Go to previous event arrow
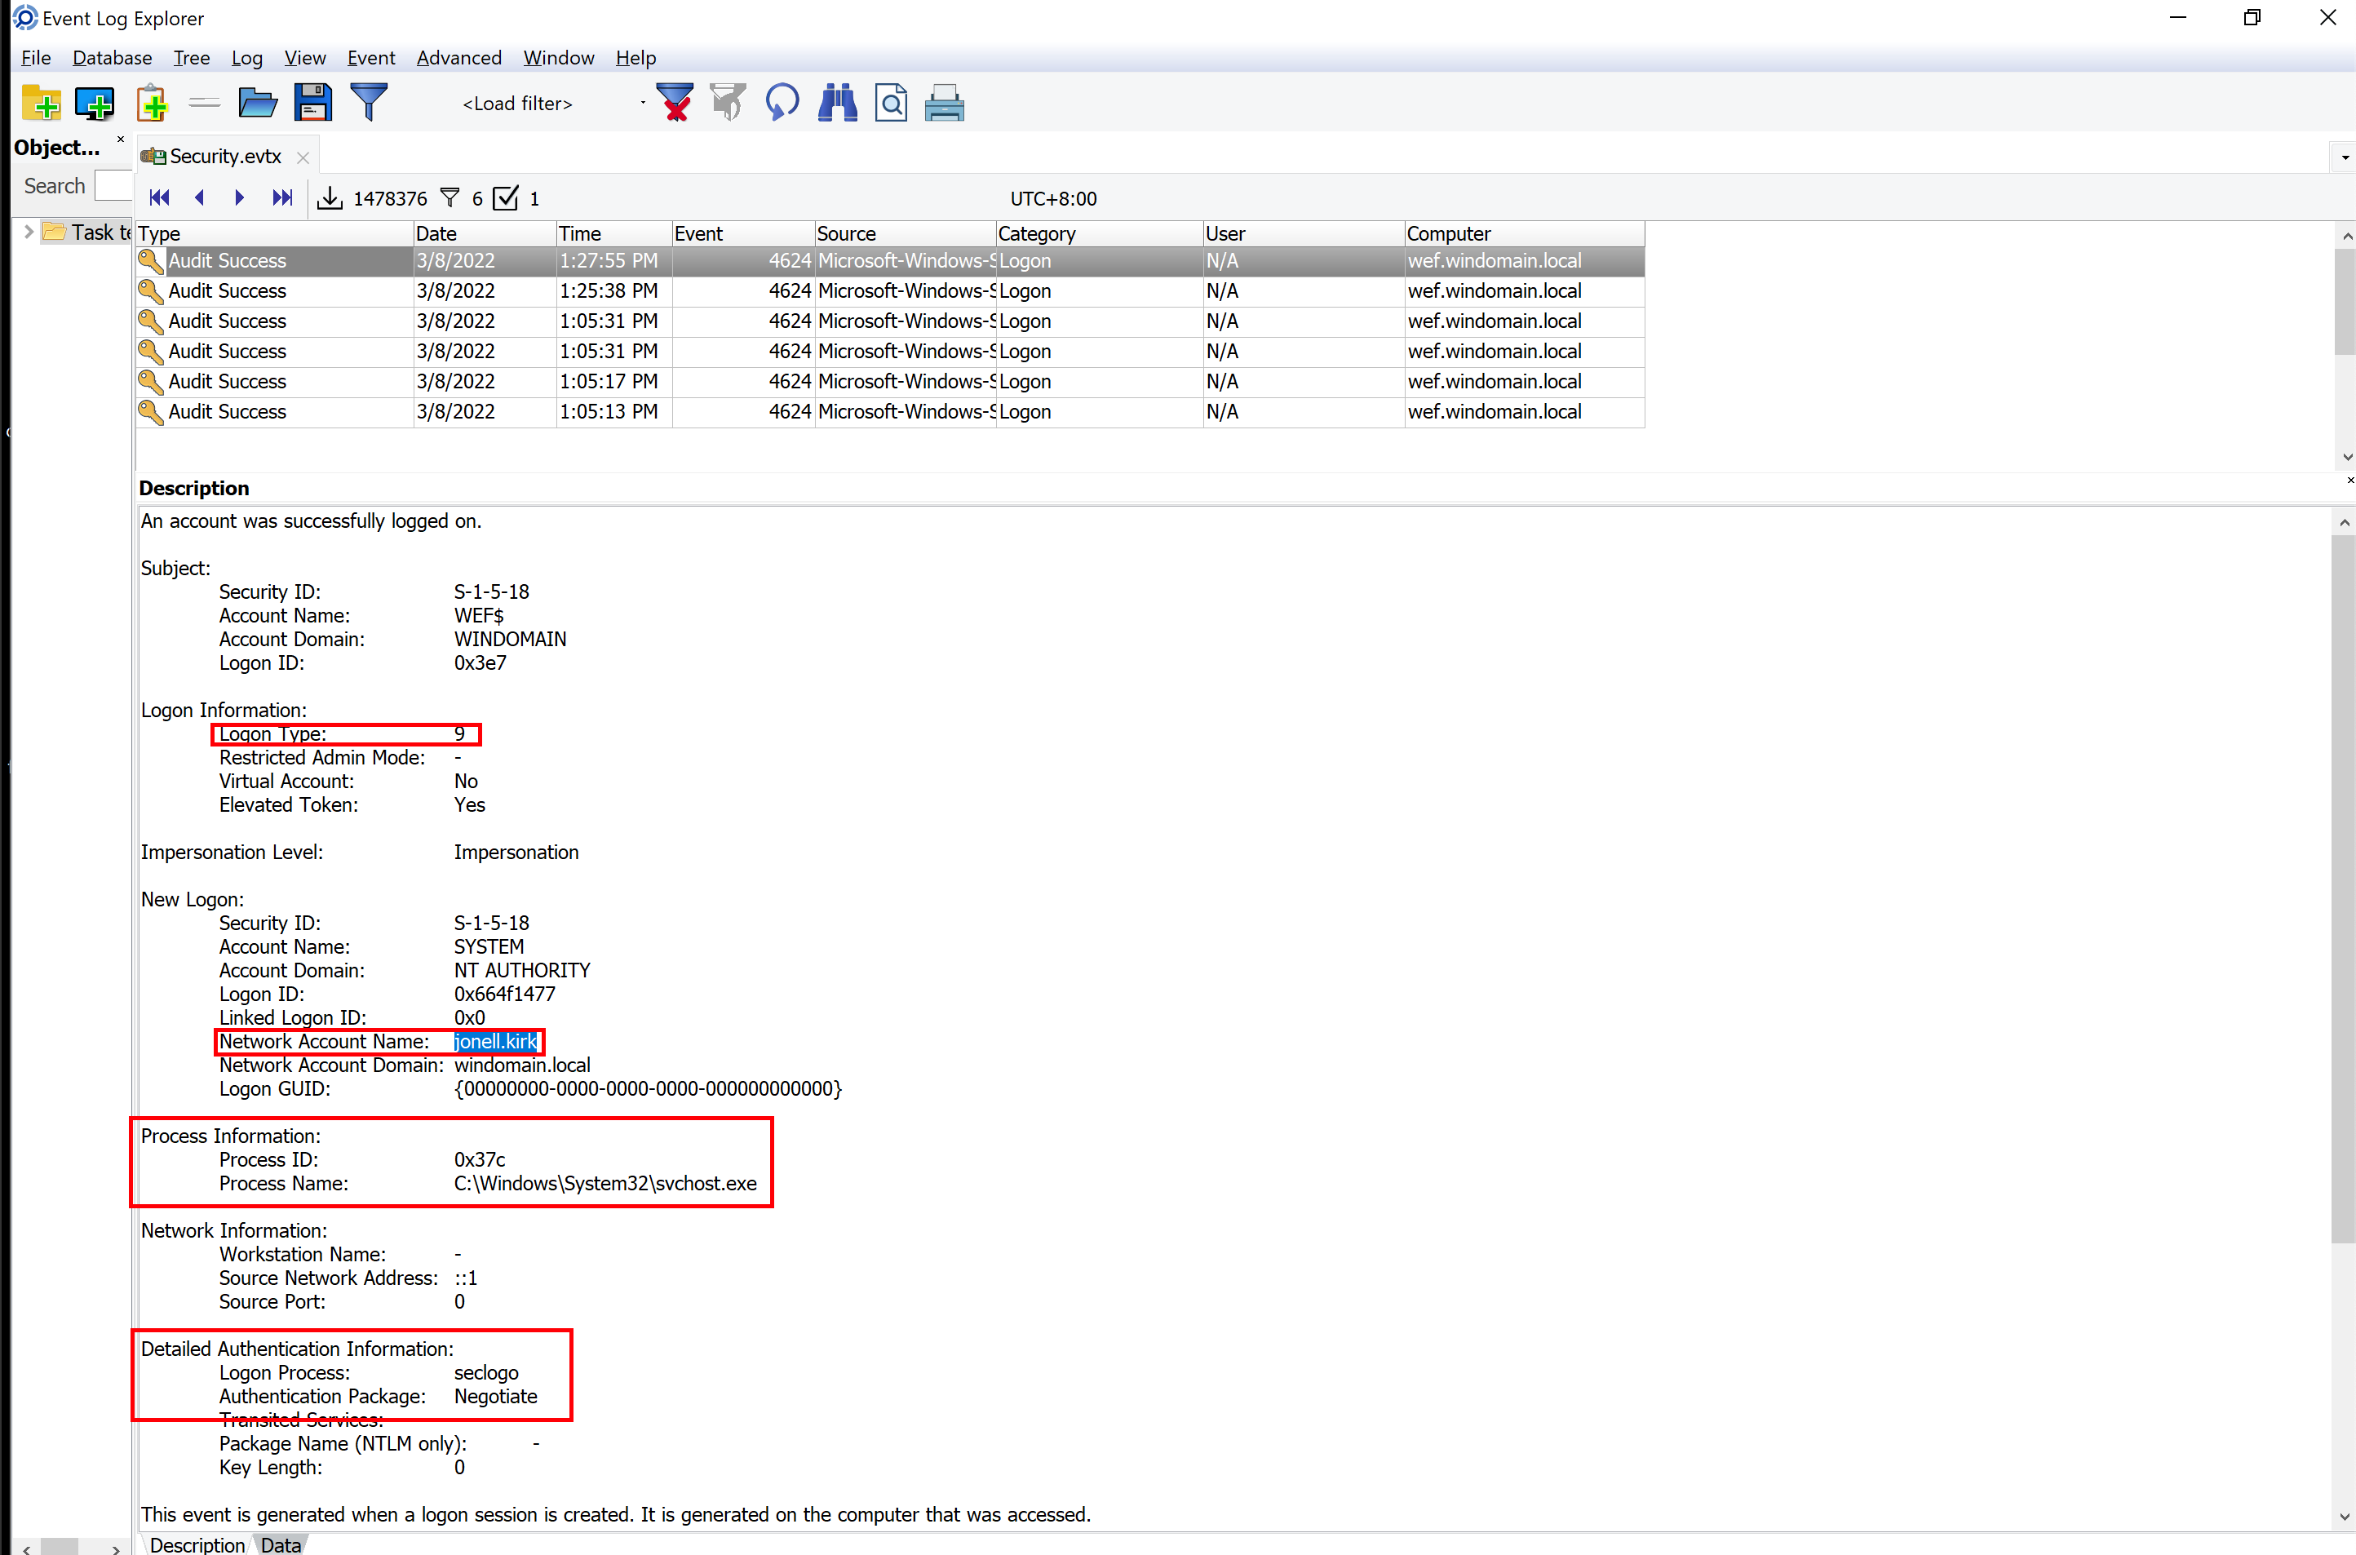This screenshot has width=2356, height=1555. coord(199,198)
